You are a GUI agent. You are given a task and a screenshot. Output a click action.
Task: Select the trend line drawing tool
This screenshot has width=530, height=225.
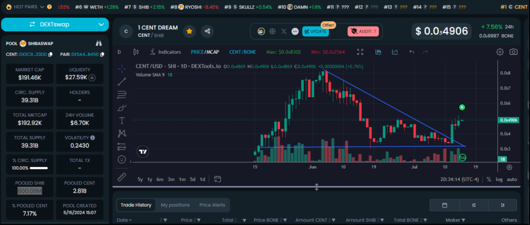coord(122,81)
